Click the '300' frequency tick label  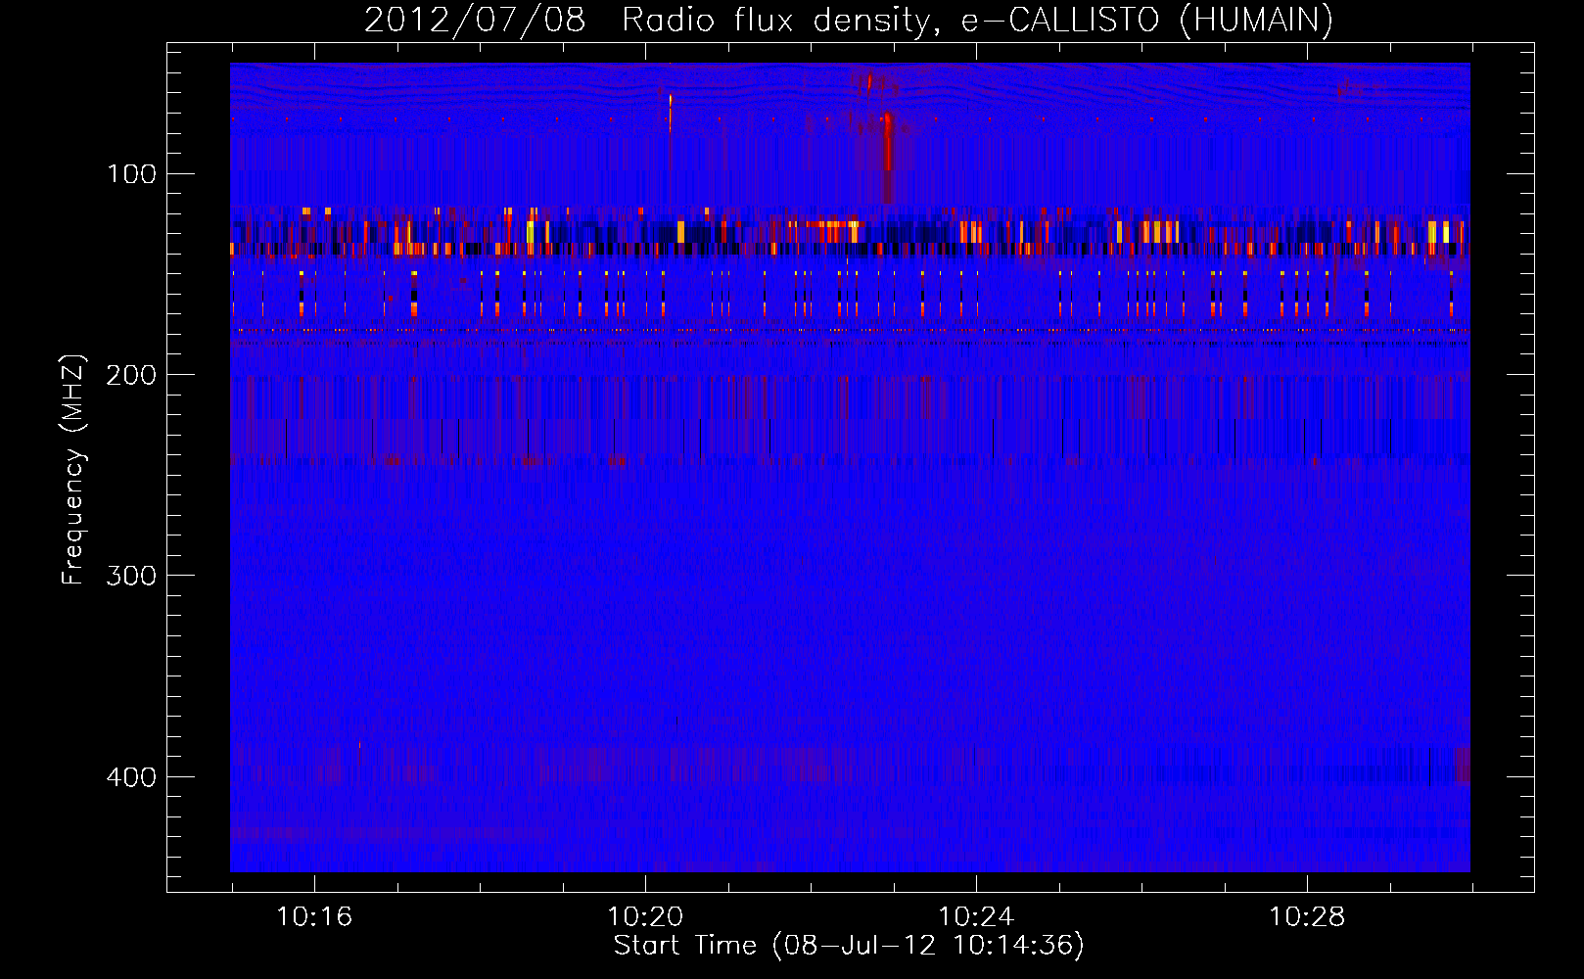132,576
